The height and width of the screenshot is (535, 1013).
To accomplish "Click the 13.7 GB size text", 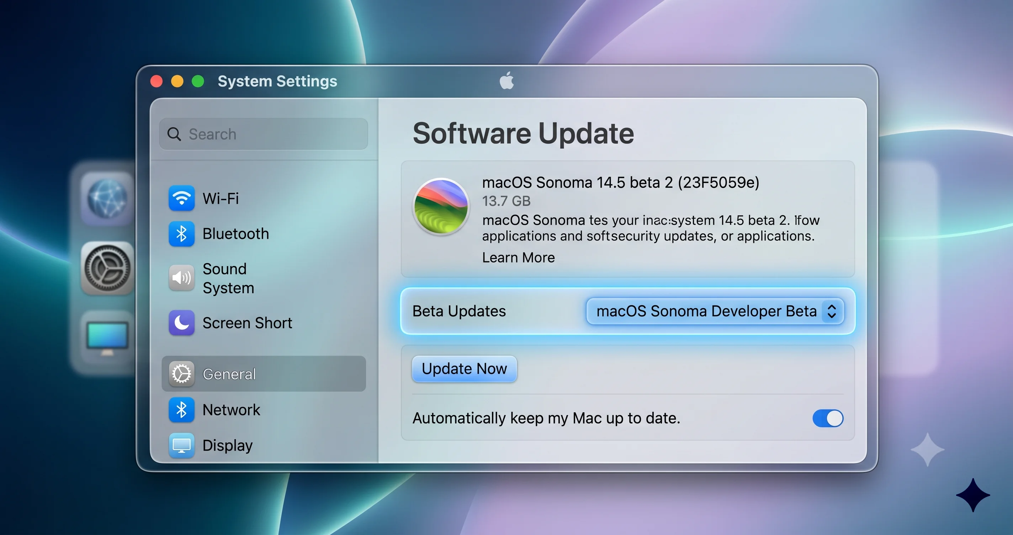I will tap(506, 201).
